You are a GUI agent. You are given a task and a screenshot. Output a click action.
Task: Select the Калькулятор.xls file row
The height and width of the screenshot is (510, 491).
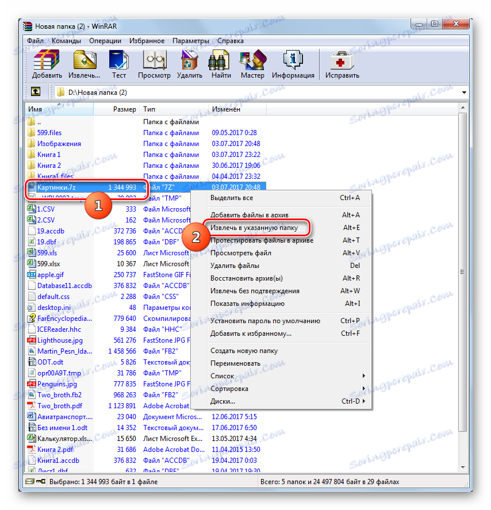point(147,439)
